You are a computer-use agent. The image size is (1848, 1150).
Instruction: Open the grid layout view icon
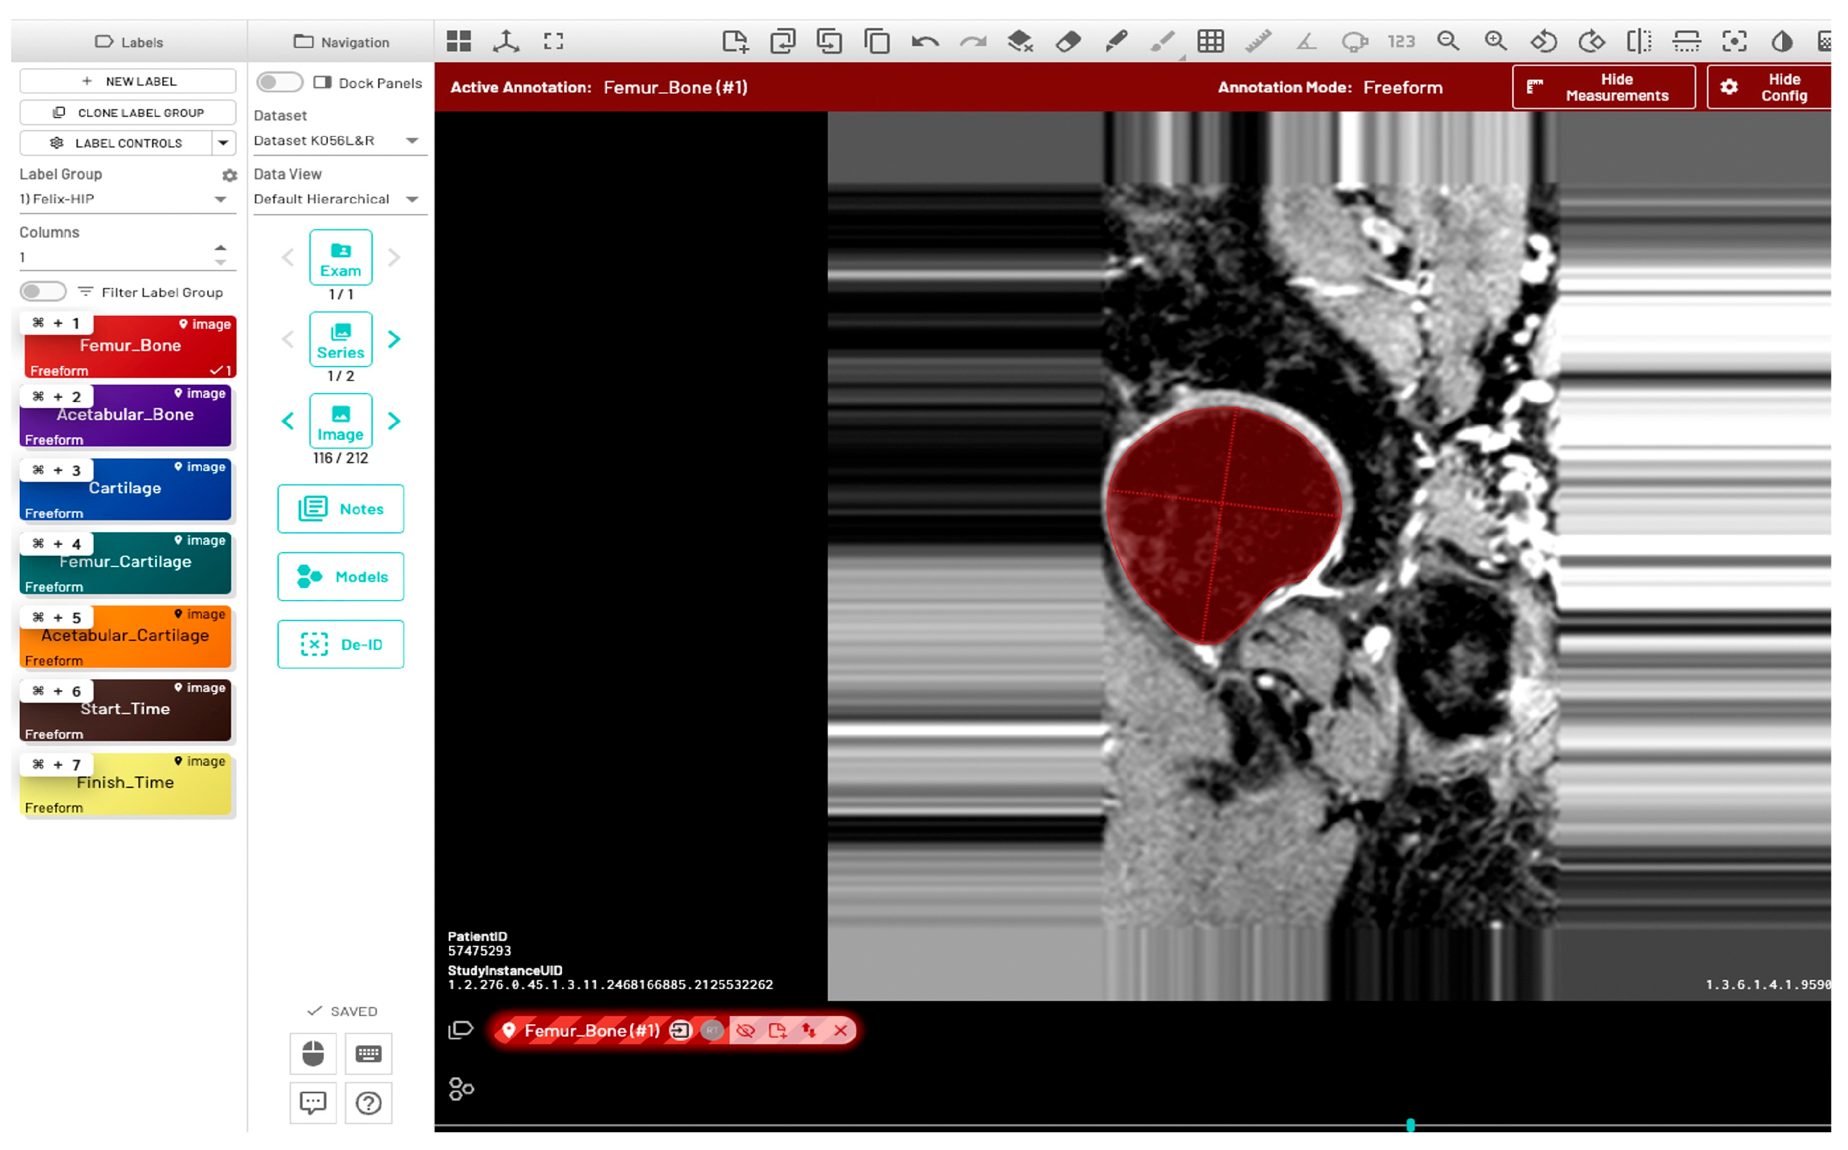459,41
